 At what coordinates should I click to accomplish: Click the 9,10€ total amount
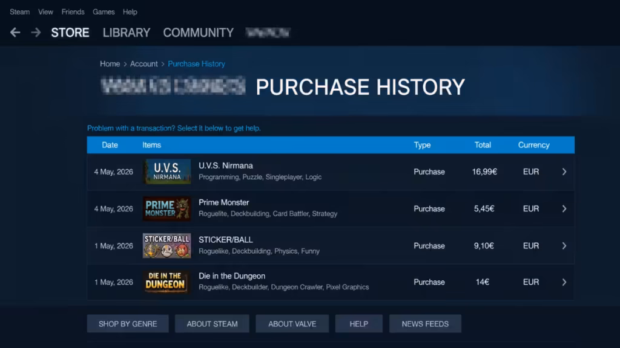(x=484, y=246)
